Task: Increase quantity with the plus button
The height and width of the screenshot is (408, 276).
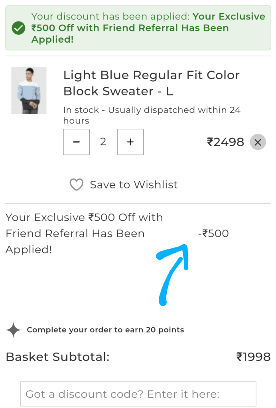Action: [x=130, y=142]
